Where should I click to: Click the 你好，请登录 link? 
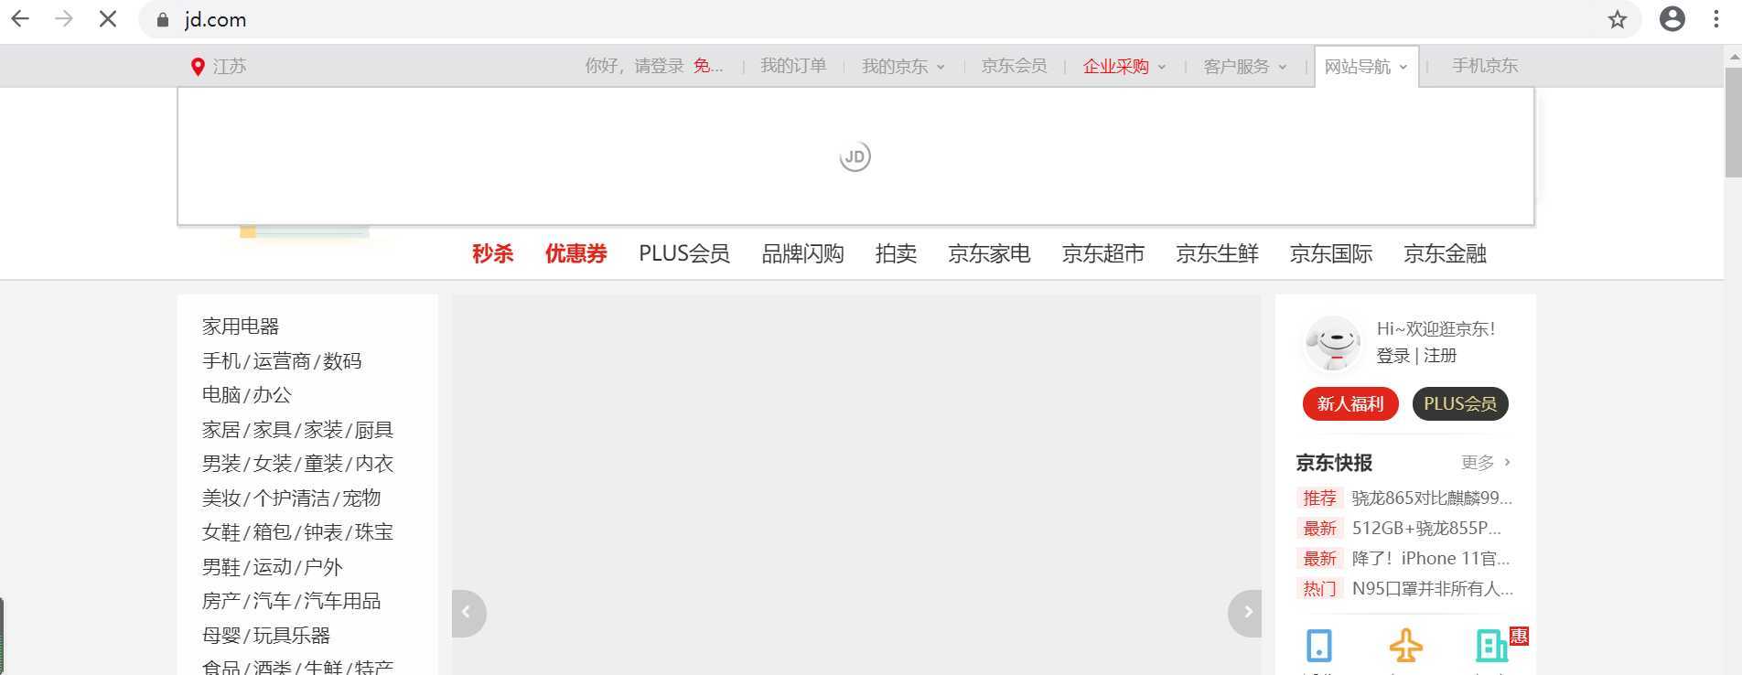click(x=634, y=66)
